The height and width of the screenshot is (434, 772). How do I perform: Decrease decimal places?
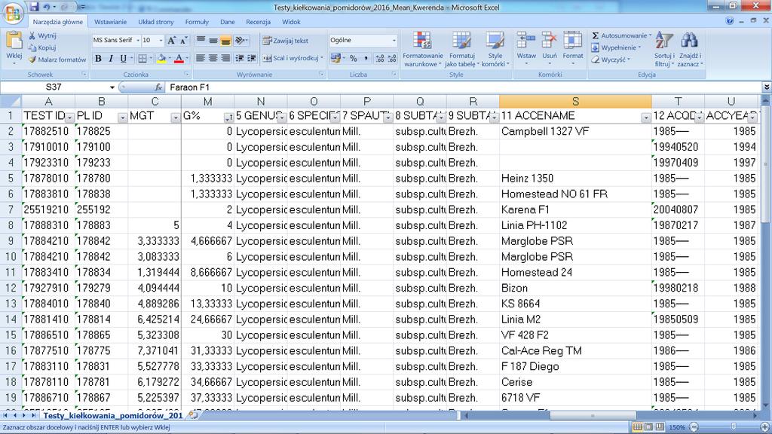pos(392,59)
